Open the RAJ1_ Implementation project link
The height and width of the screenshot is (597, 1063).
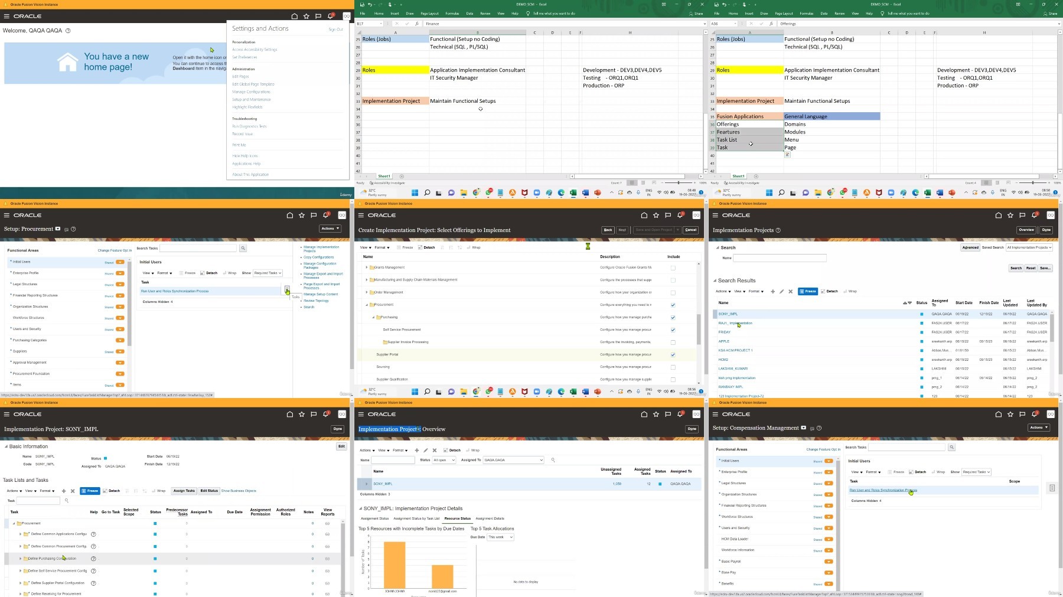click(735, 323)
